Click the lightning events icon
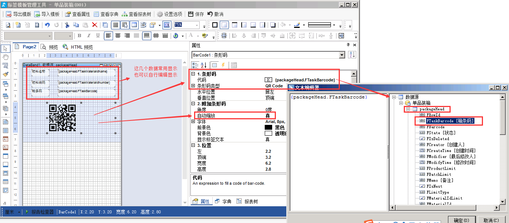The height and width of the screenshot is (223, 509). point(223,65)
